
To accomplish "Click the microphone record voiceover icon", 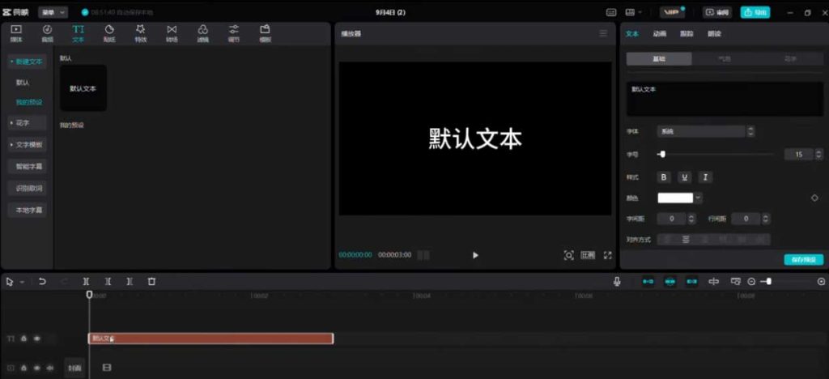I will tap(617, 282).
